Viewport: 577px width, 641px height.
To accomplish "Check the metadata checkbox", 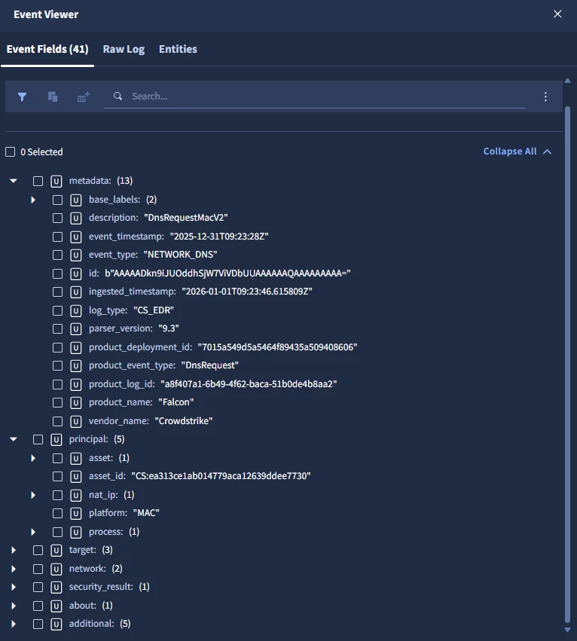I will point(38,181).
